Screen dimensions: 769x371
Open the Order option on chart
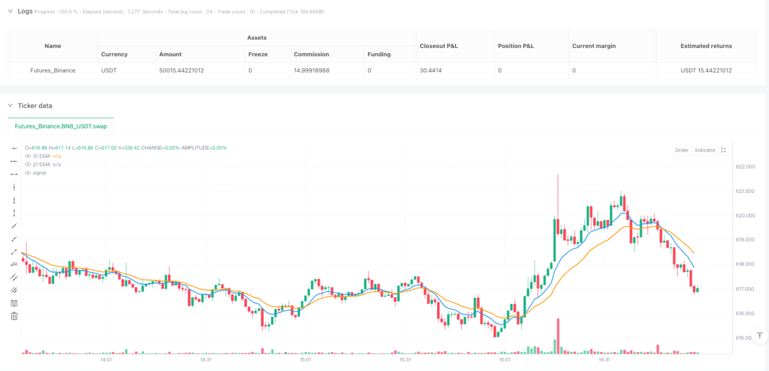coord(682,150)
